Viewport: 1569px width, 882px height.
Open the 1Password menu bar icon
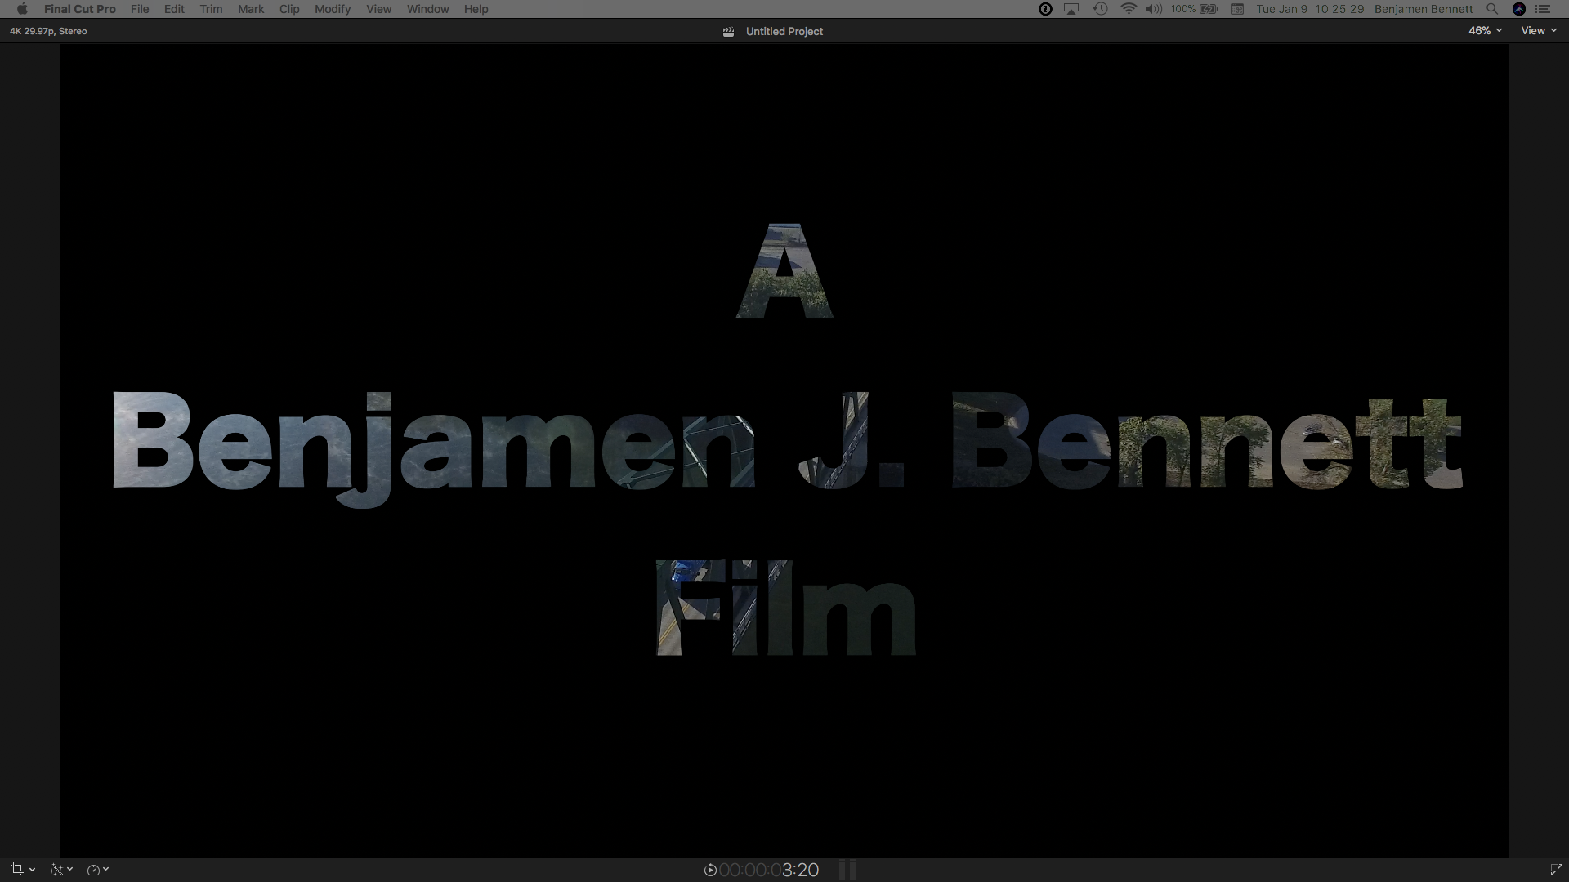[x=1045, y=9]
